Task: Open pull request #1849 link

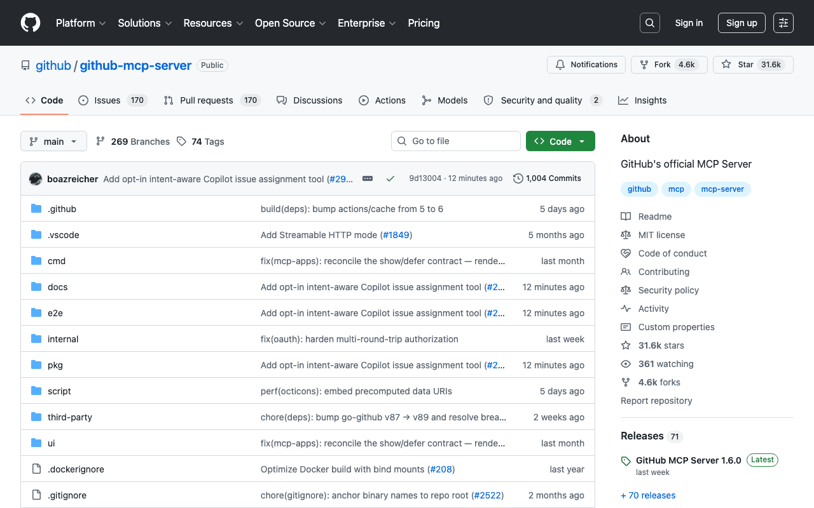Action: [x=397, y=235]
